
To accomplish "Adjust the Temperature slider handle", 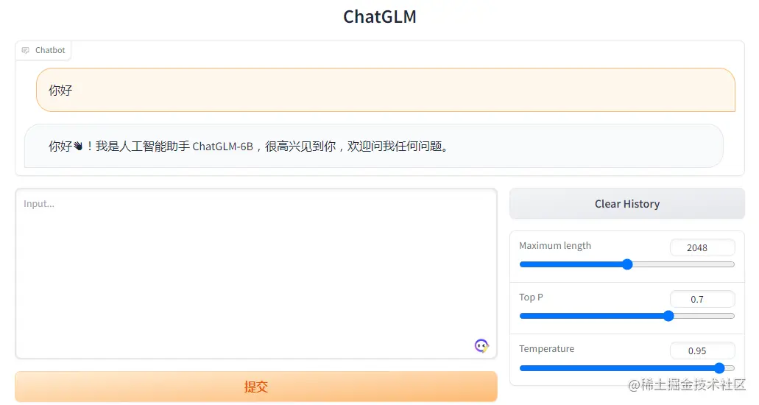I will coord(719,368).
